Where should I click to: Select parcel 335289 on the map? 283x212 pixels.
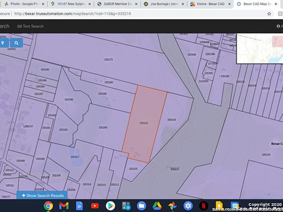[x=102, y=94]
